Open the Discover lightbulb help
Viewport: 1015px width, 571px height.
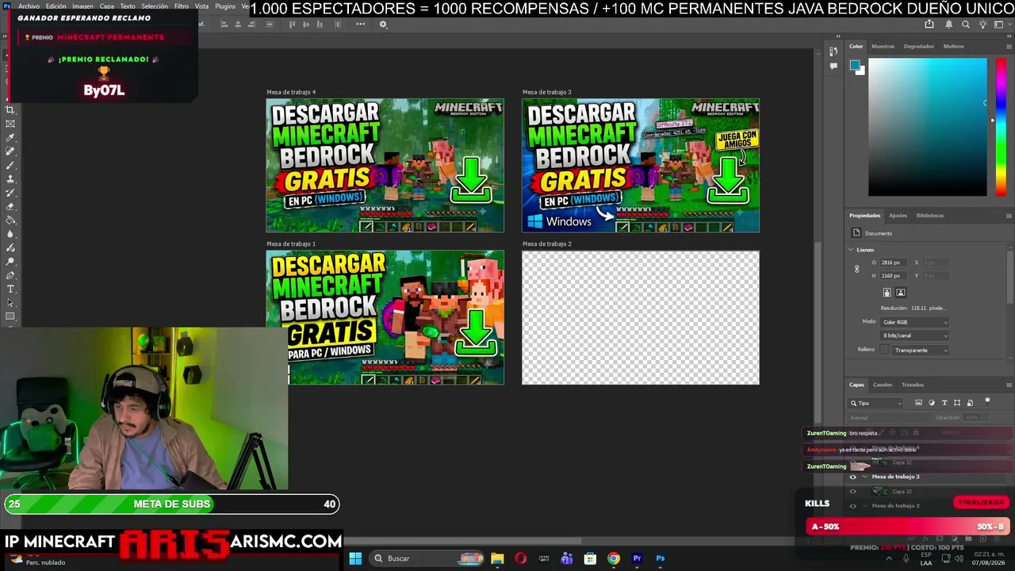pyautogui.click(x=982, y=25)
